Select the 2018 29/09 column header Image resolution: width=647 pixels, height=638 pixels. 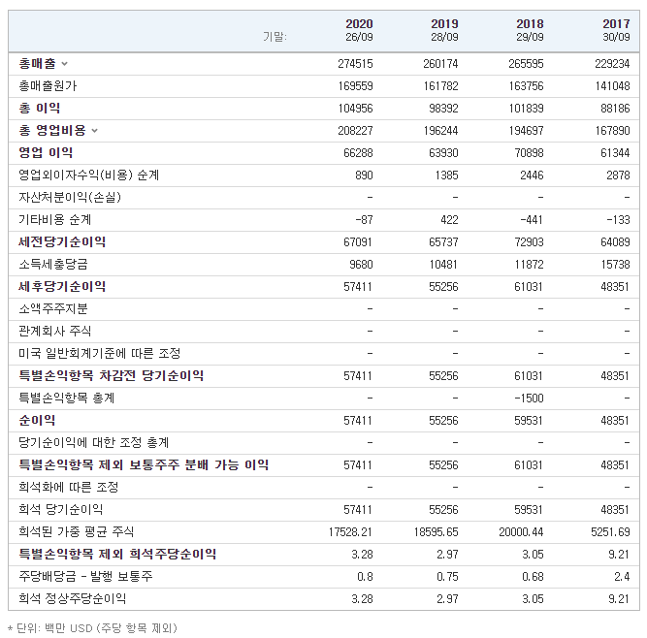[x=530, y=30]
